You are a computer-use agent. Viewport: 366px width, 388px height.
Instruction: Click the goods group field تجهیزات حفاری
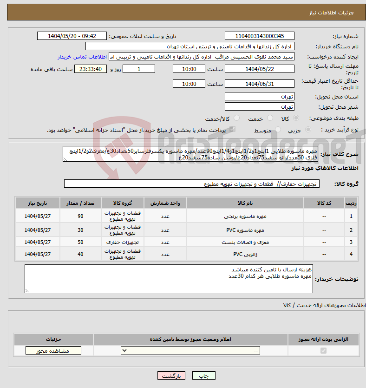coord(192,184)
